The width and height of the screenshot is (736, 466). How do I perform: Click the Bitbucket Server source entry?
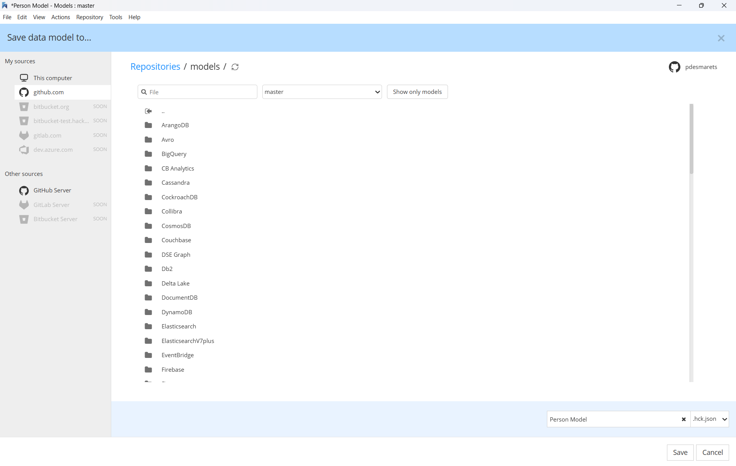pos(63,219)
